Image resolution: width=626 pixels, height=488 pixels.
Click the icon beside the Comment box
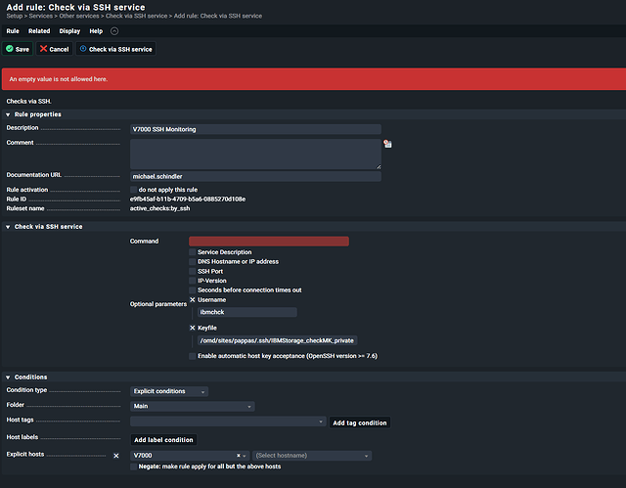pyautogui.click(x=387, y=144)
